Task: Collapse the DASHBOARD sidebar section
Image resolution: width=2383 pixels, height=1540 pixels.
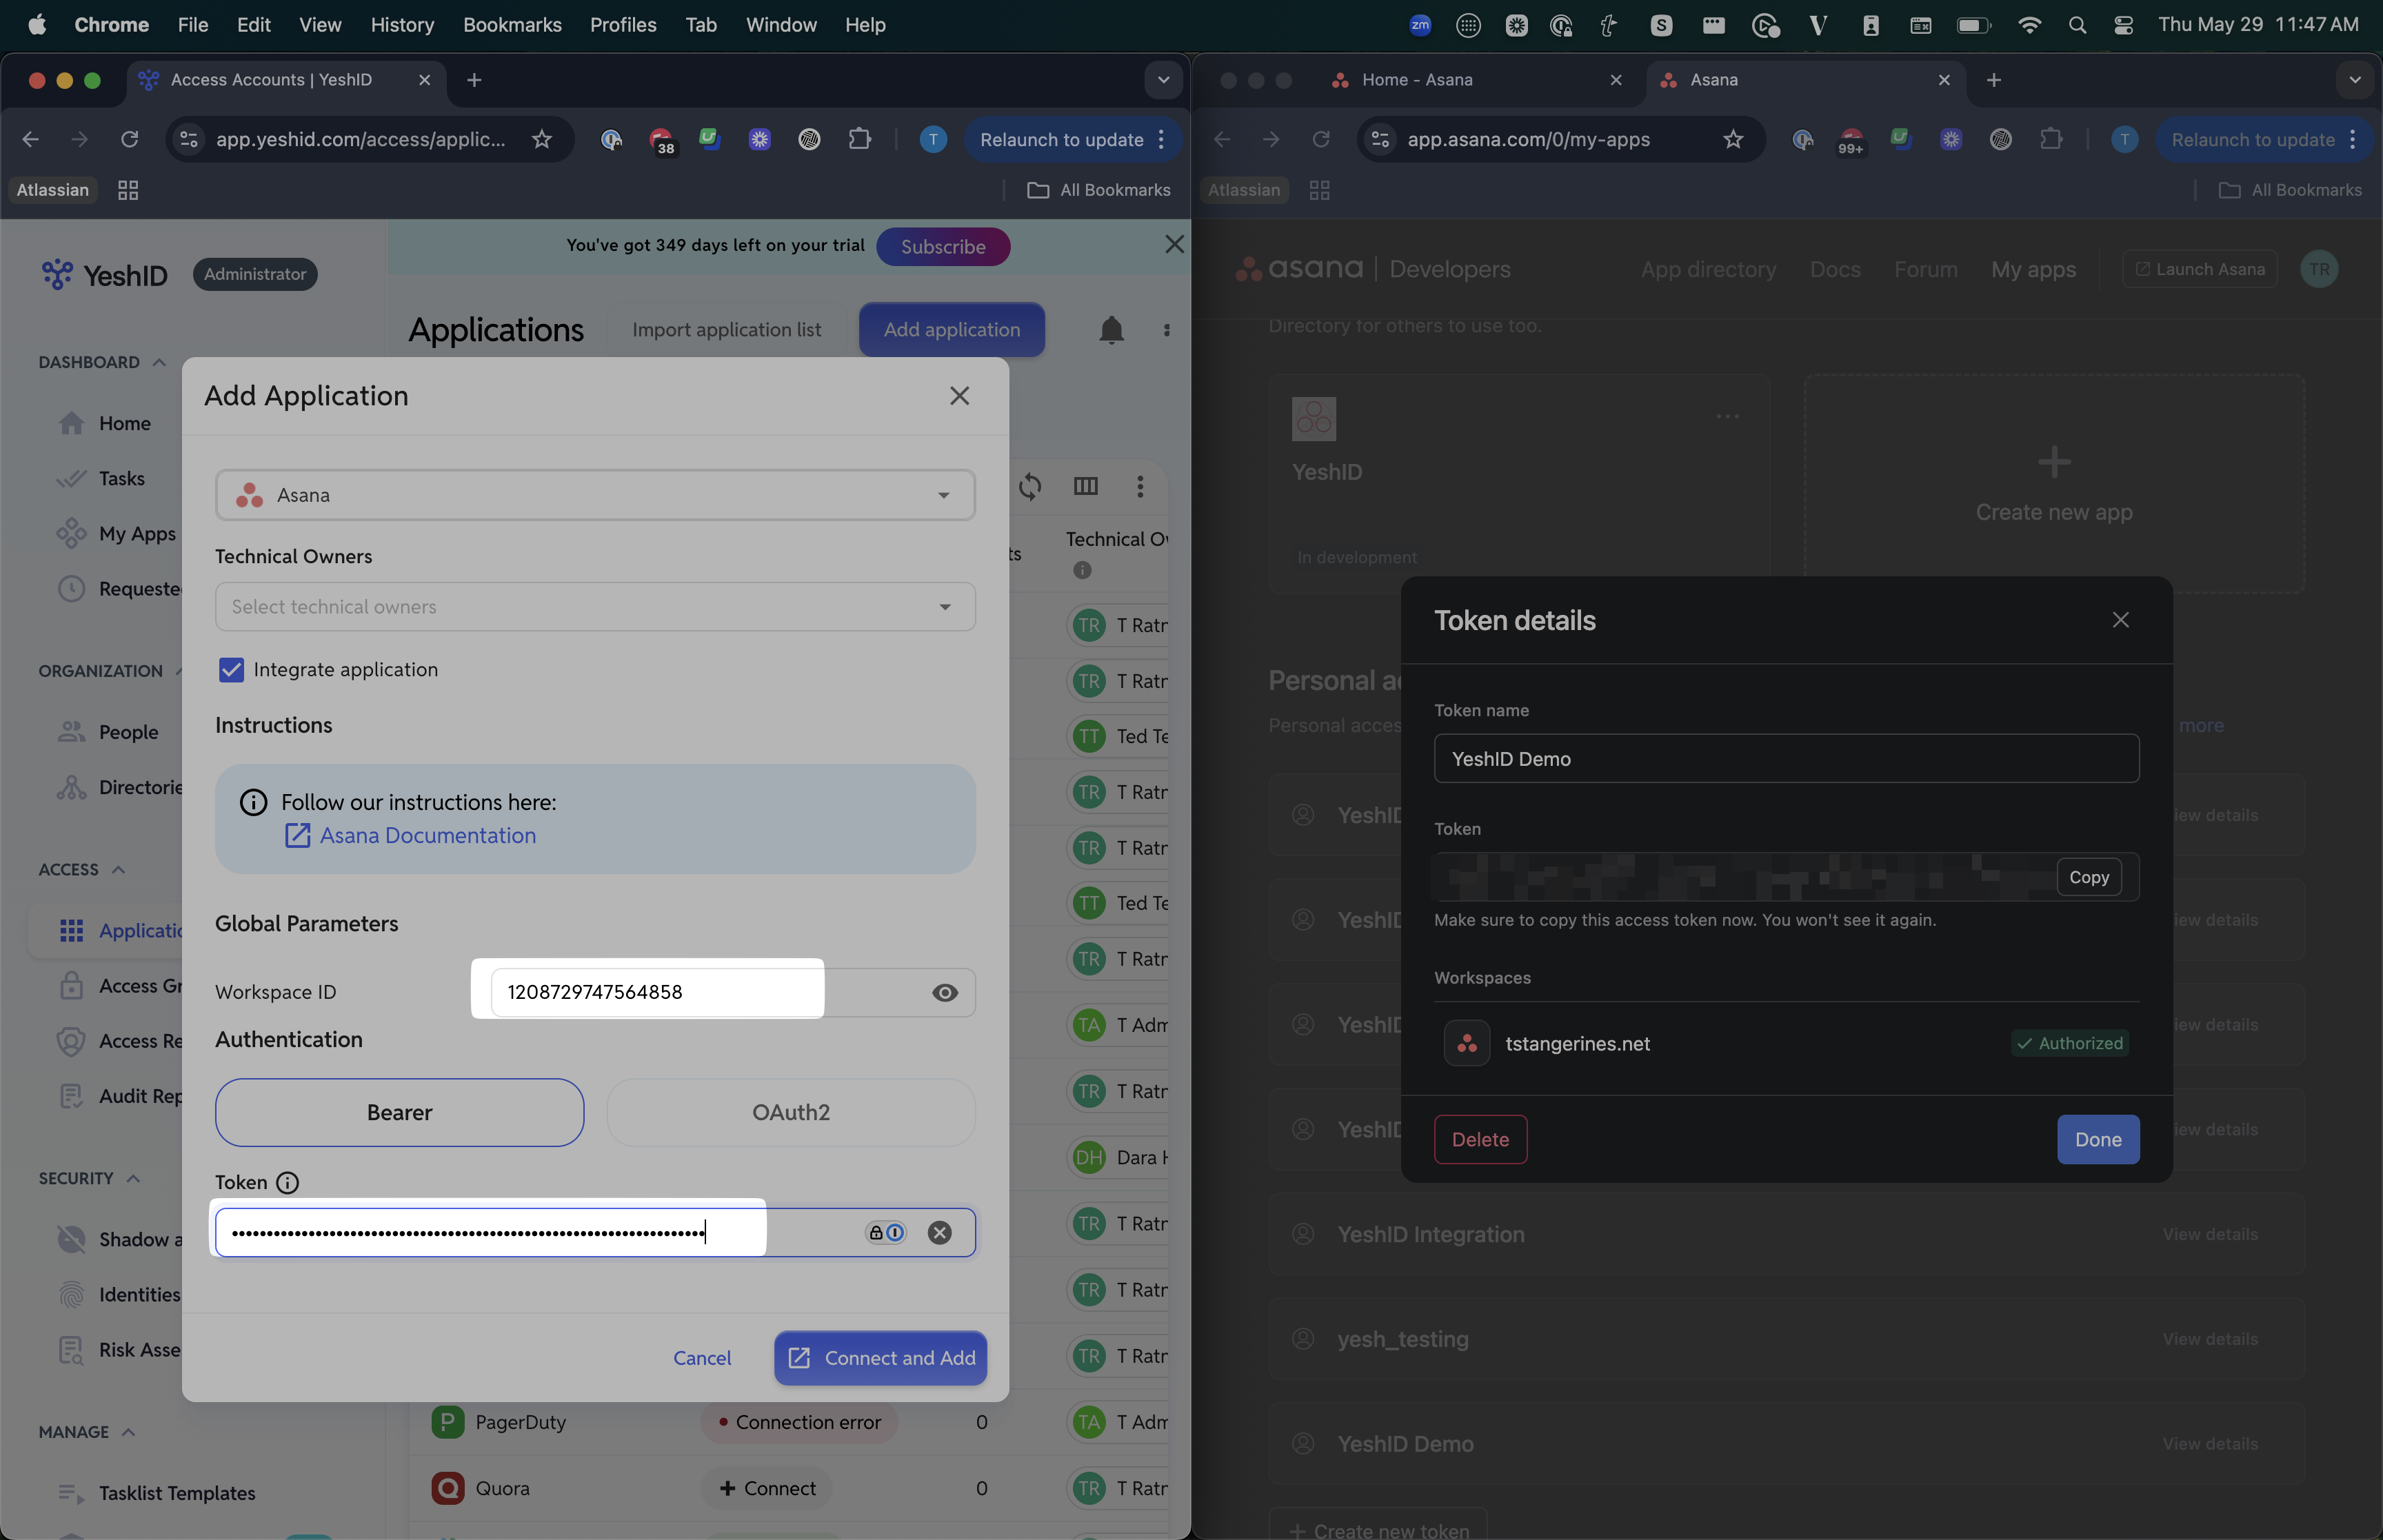Action: (x=159, y=362)
